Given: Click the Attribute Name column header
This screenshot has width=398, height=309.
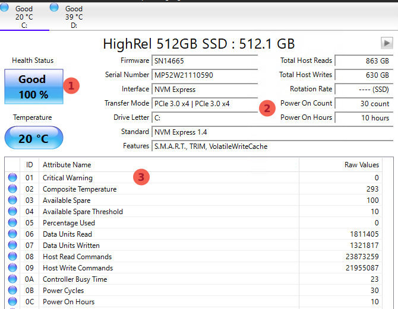Looking at the screenshot, I should (169, 164).
